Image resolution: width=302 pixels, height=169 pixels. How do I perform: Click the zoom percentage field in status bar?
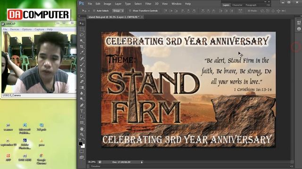(92, 162)
